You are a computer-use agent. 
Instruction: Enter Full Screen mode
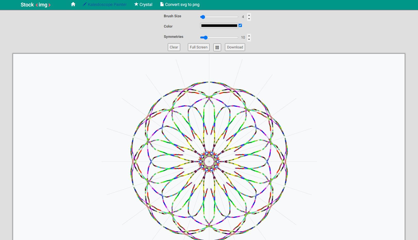[x=198, y=47]
